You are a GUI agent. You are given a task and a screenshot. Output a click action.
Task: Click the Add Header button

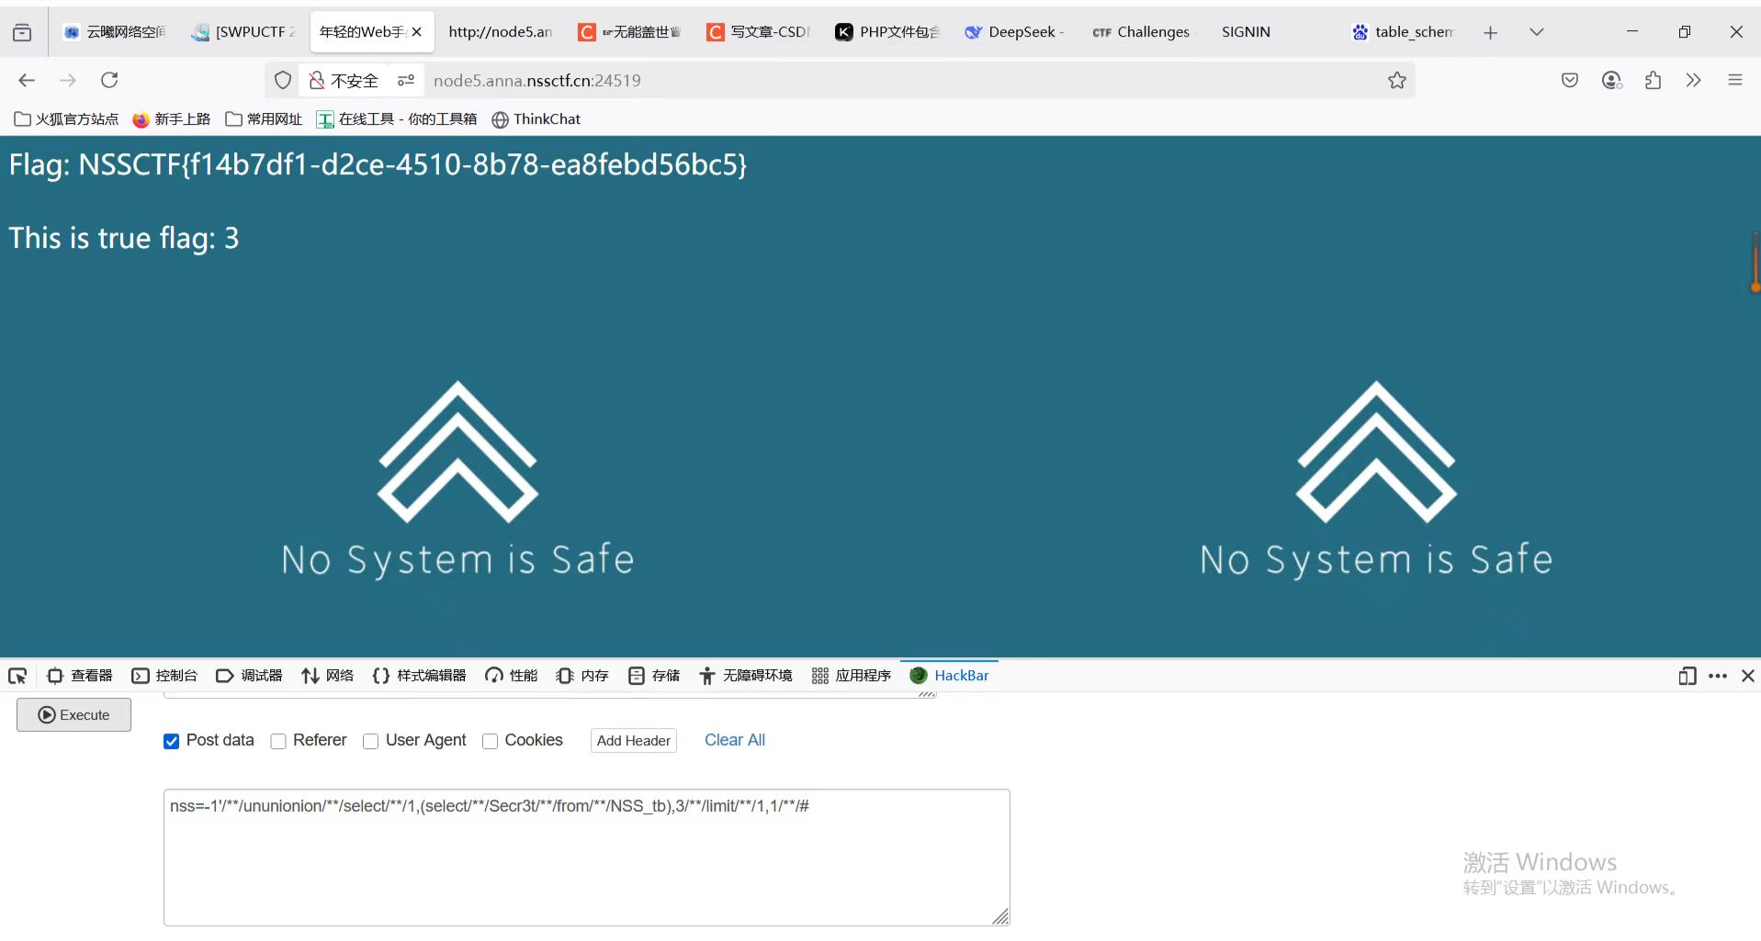[x=634, y=741]
